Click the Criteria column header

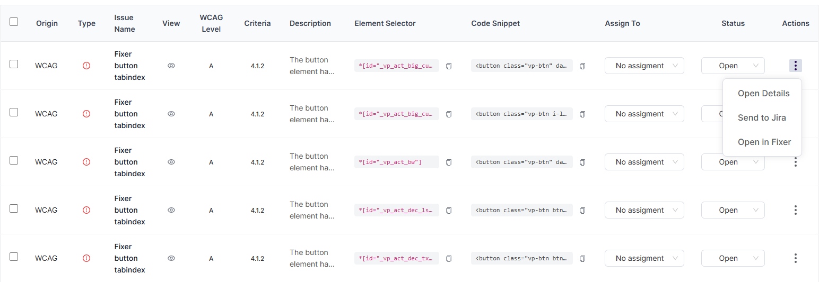[257, 23]
